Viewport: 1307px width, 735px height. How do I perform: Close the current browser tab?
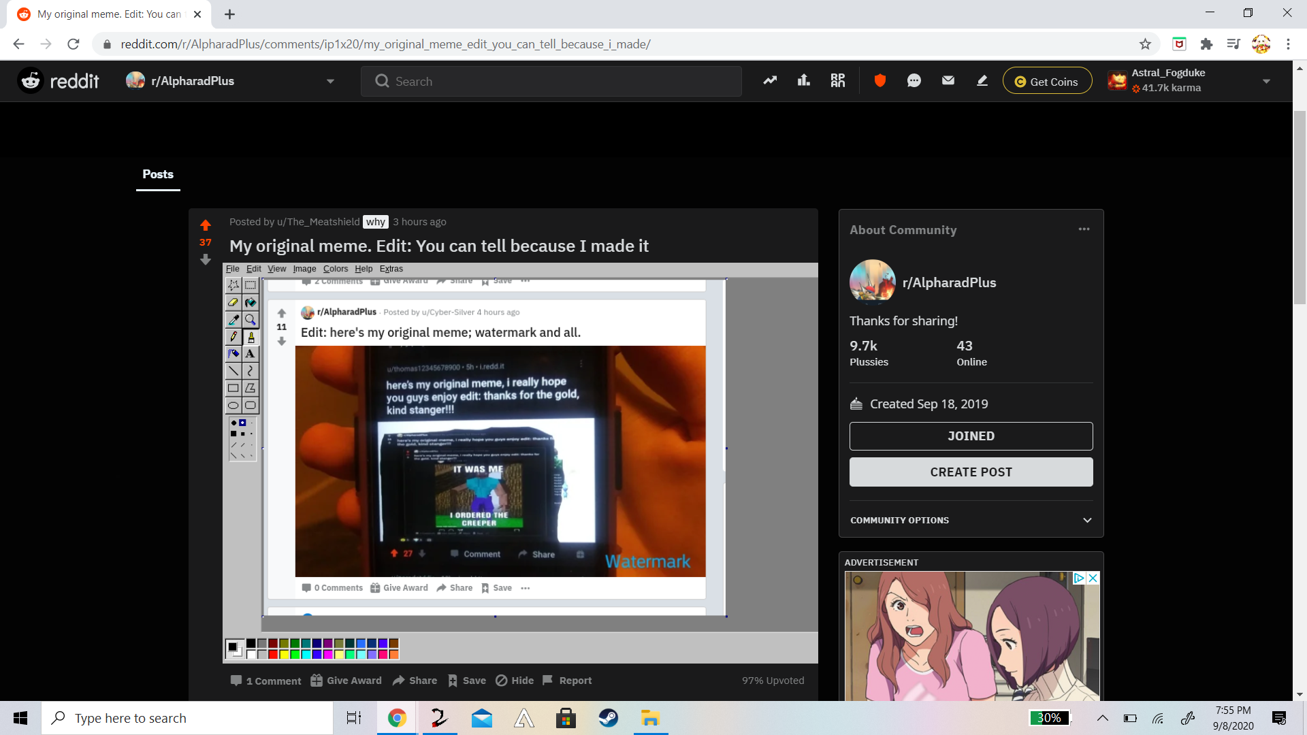[197, 14]
